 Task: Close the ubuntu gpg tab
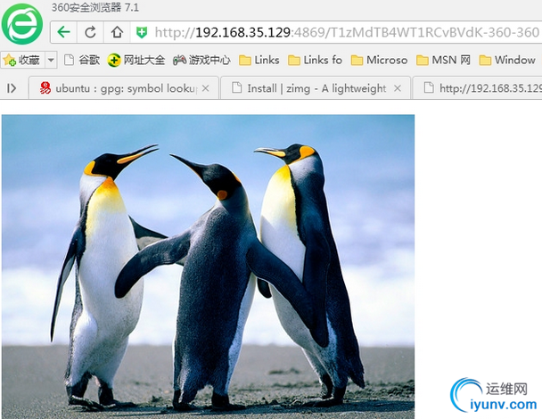pos(206,88)
